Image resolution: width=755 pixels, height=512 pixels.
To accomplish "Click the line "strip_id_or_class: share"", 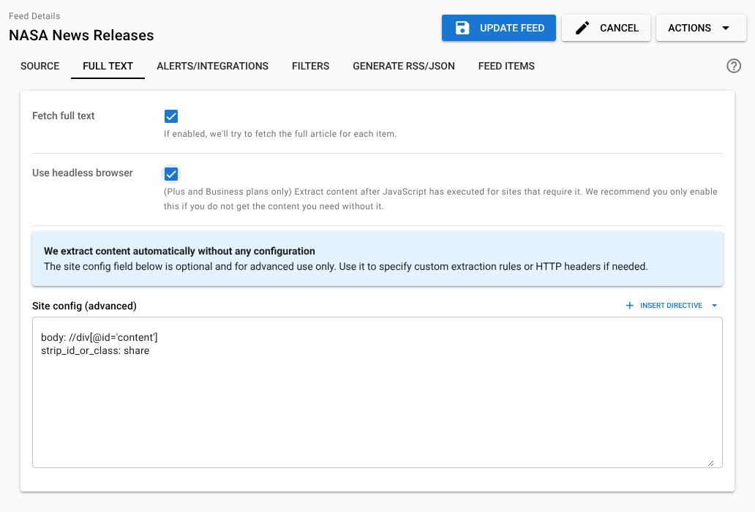I will pyautogui.click(x=95, y=351).
